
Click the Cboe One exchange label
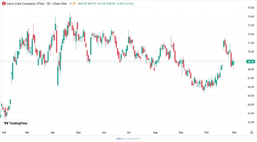tap(60, 3)
